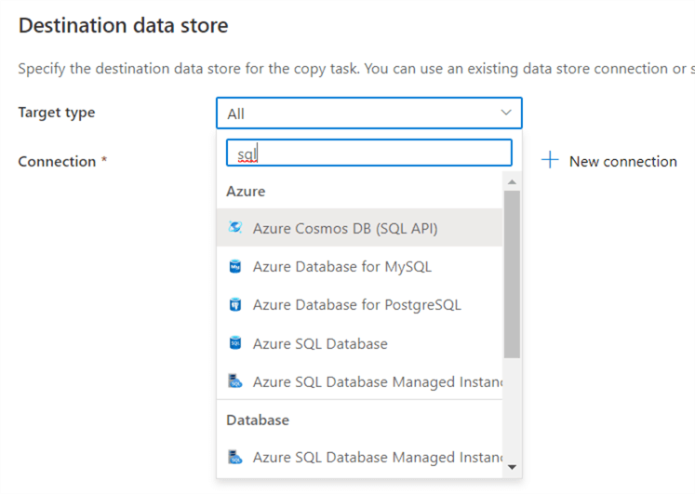695x494 pixels.
Task: Click the chevron arrow of Target type
Action: (506, 113)
